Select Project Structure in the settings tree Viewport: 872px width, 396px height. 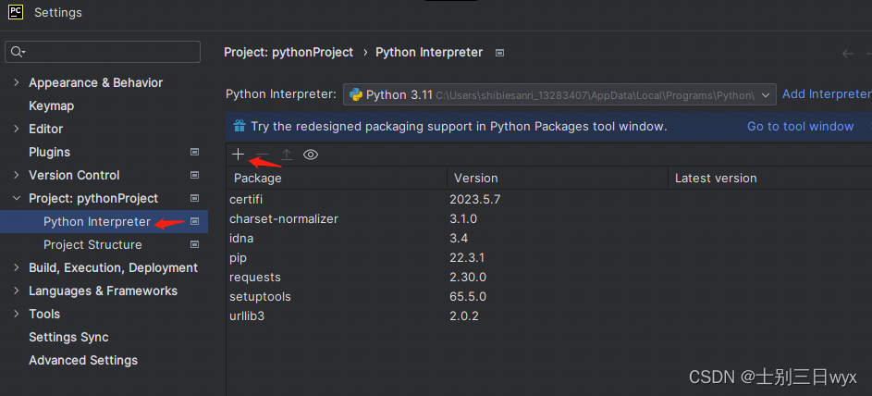point(92,244)
